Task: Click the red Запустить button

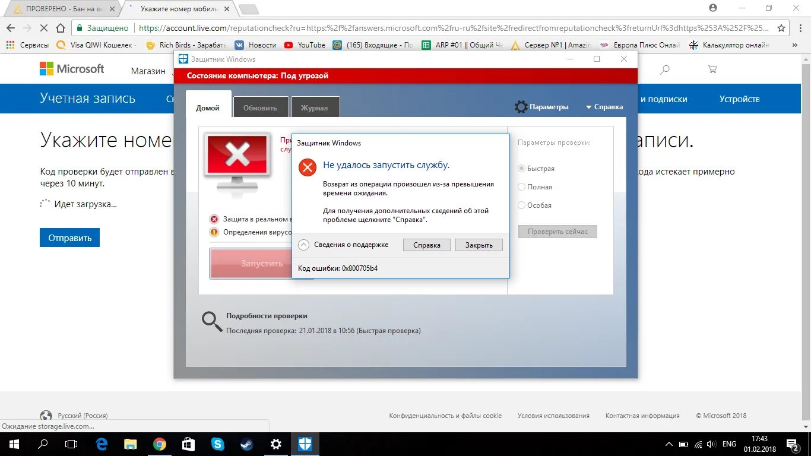Action: click(262, 263)
